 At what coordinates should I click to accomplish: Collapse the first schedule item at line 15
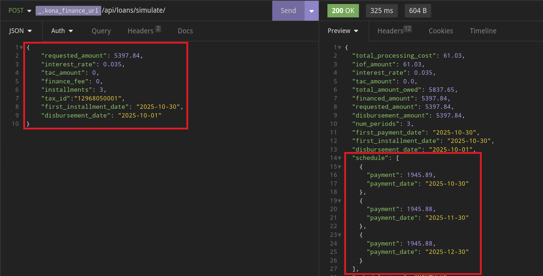click(x=339, y=166)
